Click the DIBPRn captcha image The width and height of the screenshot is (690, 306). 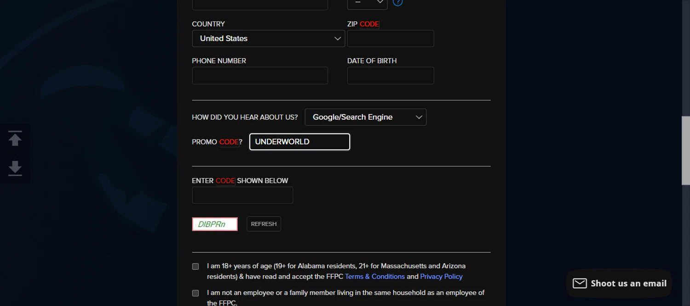pos(215,224)
